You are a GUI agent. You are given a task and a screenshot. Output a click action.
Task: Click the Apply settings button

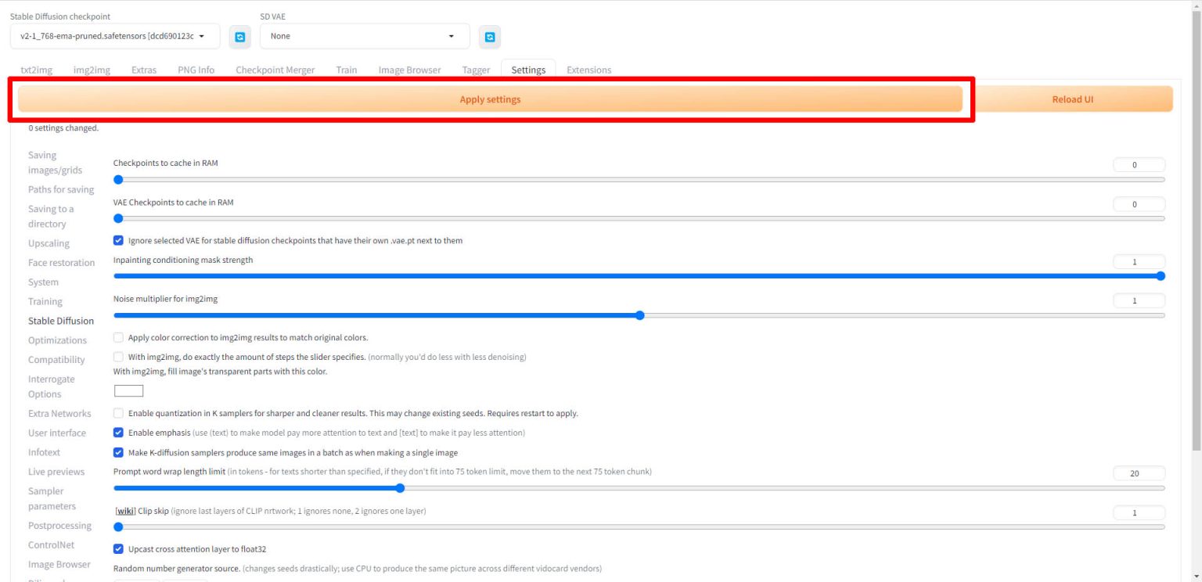(491, 99)
